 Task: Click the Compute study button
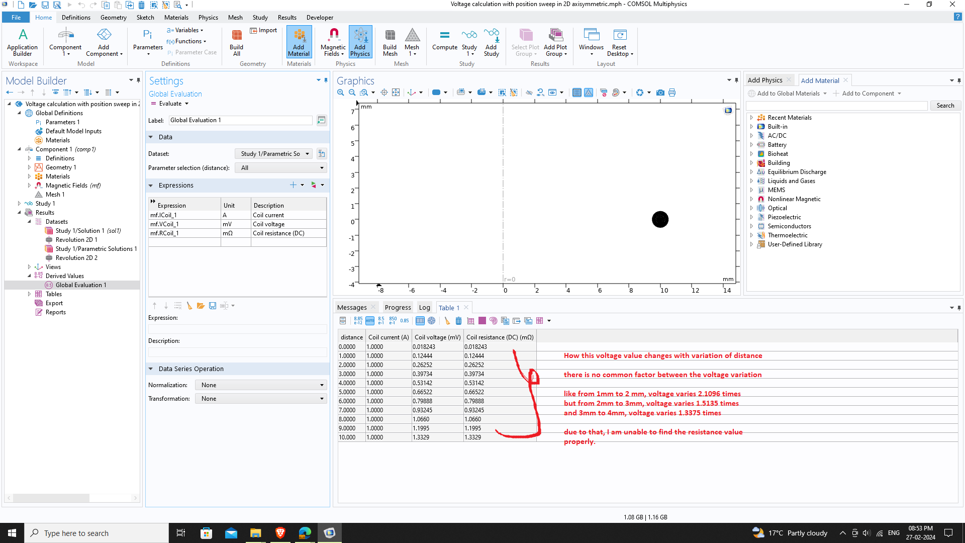point(445,40)
